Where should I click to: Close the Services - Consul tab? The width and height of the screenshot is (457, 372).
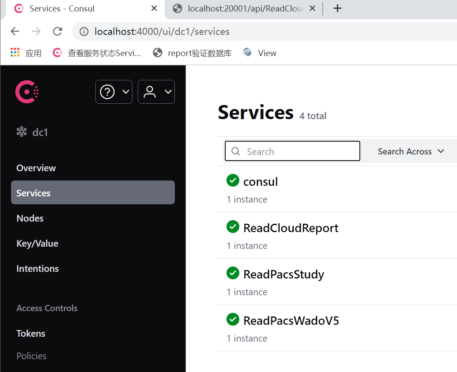[154, 8]
